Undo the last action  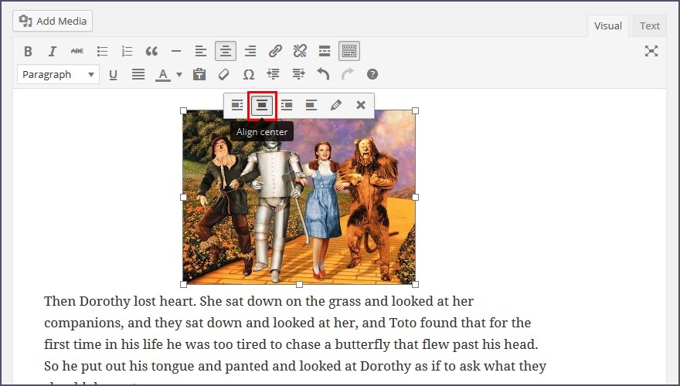pos(323,75)
